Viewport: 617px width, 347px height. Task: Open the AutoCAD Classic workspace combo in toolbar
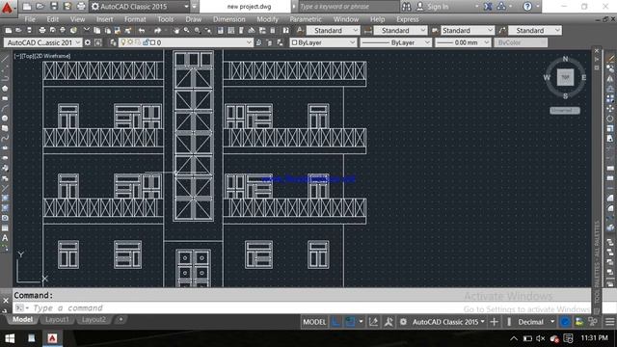coord(42,42)
